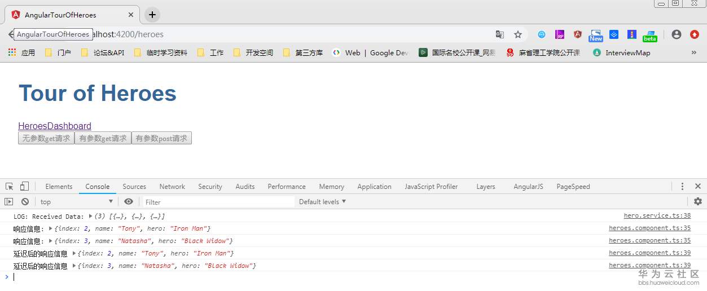This screenshot has height=291, width=707.
Task: Open the 工作 bookmark folder
Action: [210, 52]
